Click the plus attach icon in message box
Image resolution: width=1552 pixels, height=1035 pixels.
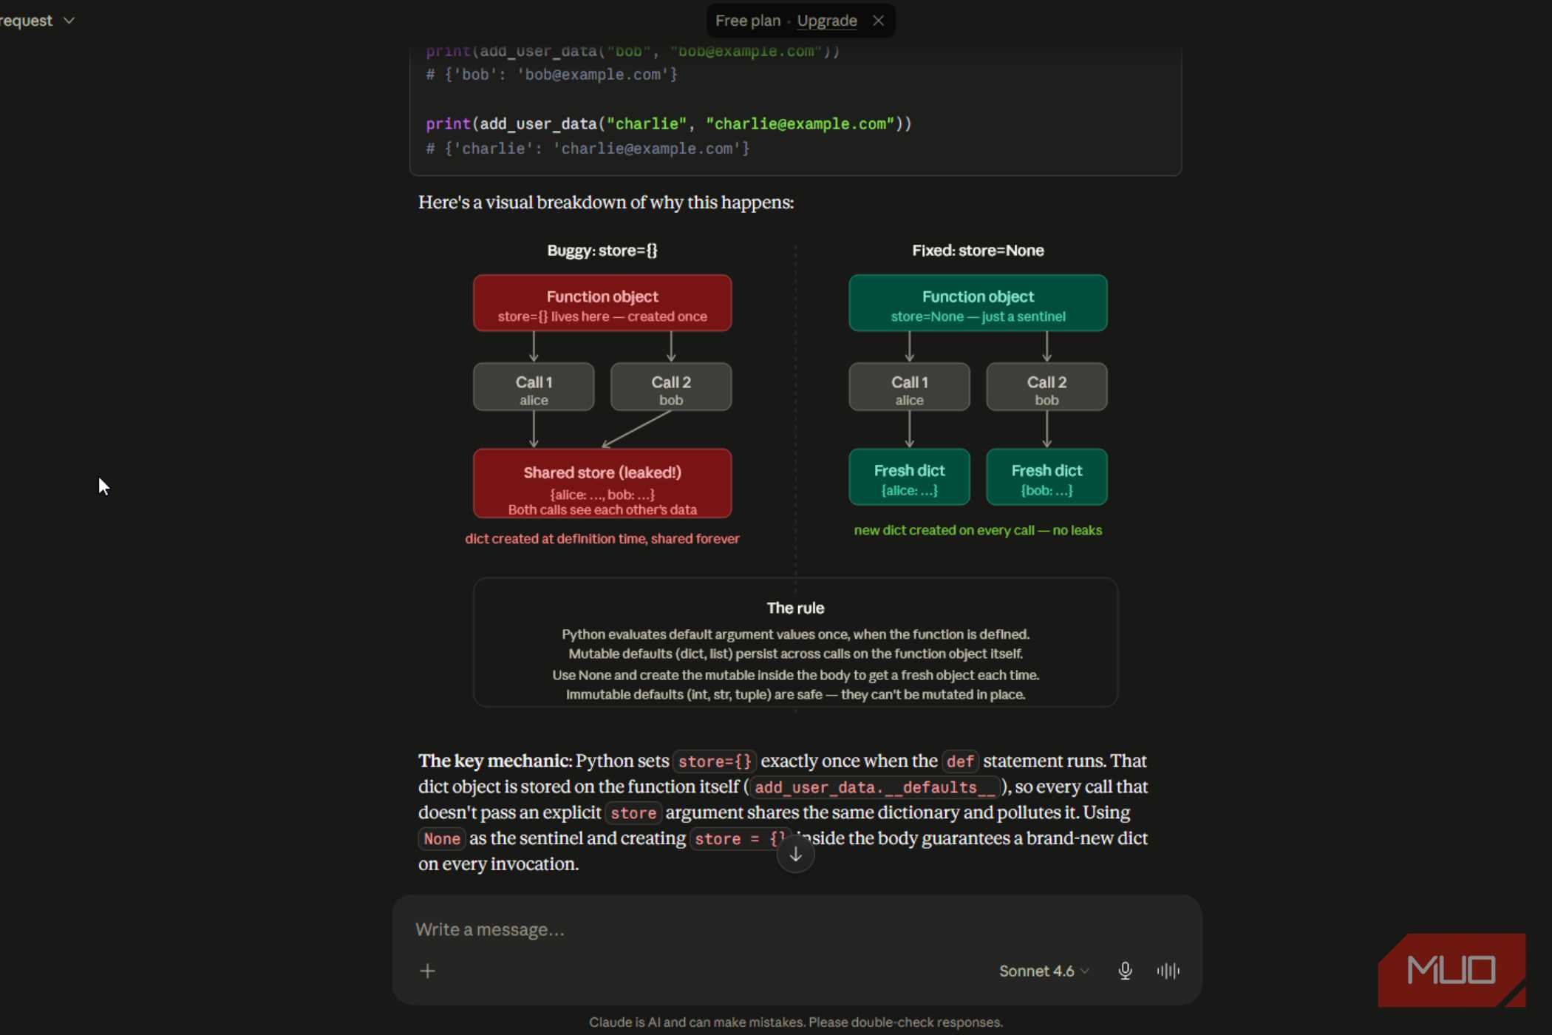point(427,971)
